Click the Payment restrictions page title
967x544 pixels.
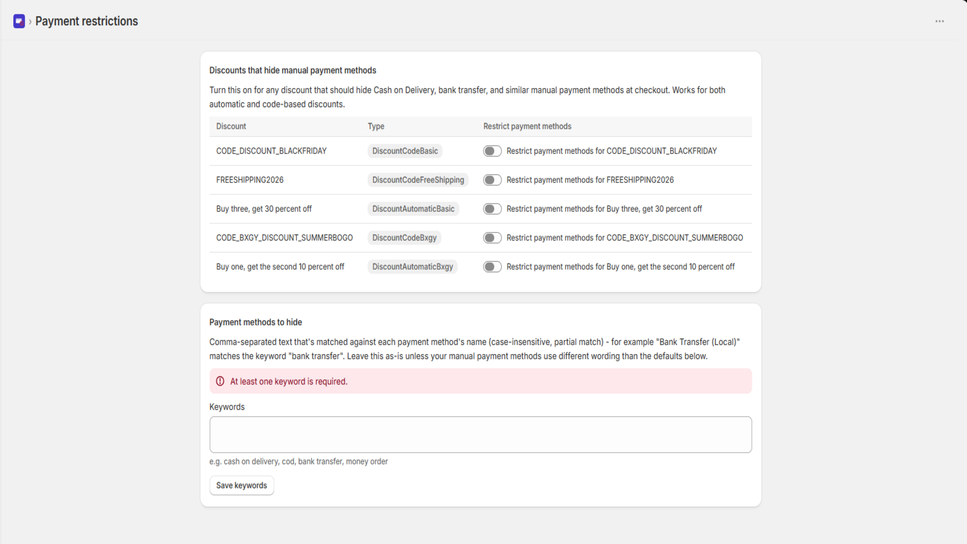click(x=86, y=21)
